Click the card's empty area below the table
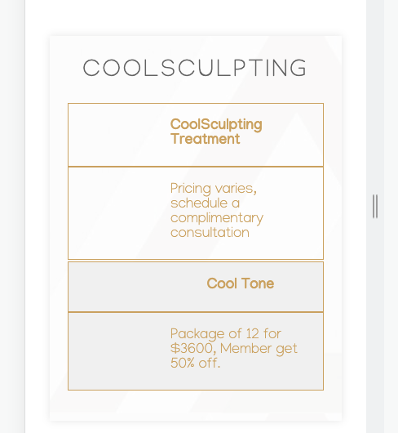 click(x=196, y=405)
